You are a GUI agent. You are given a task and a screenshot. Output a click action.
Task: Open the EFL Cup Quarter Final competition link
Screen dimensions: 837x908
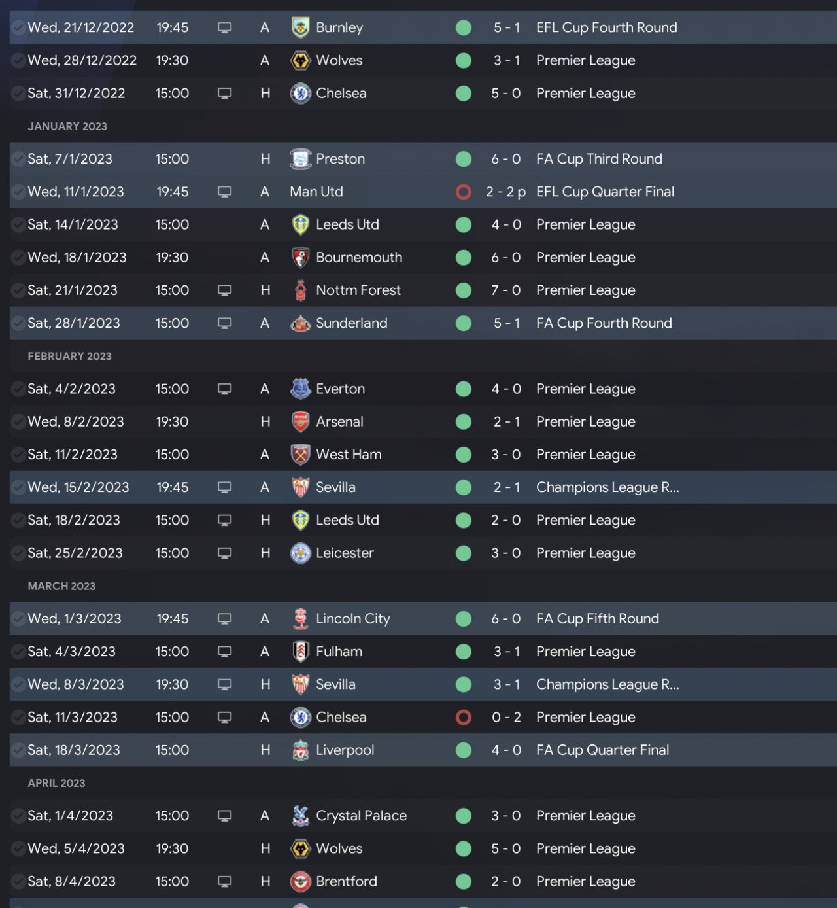click(x=605, y=192)
